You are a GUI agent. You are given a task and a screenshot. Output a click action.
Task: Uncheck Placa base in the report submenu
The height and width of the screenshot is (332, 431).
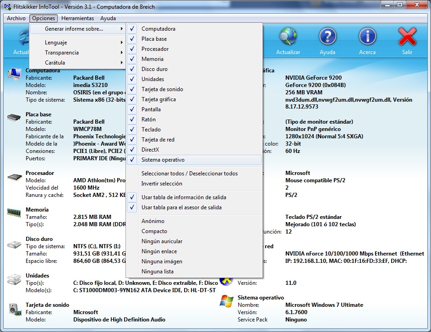click(194, 39)
